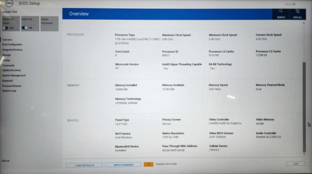The height and width of the screenshot is (174, 312).
Task: Toggle Advanced Setup switch
Action: (x=5, y=28)
